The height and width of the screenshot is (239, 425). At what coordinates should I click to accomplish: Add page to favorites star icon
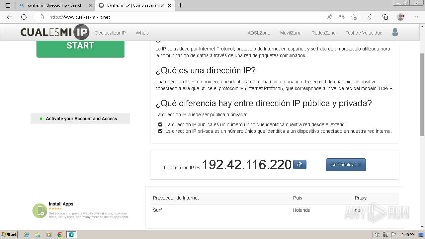354,17
